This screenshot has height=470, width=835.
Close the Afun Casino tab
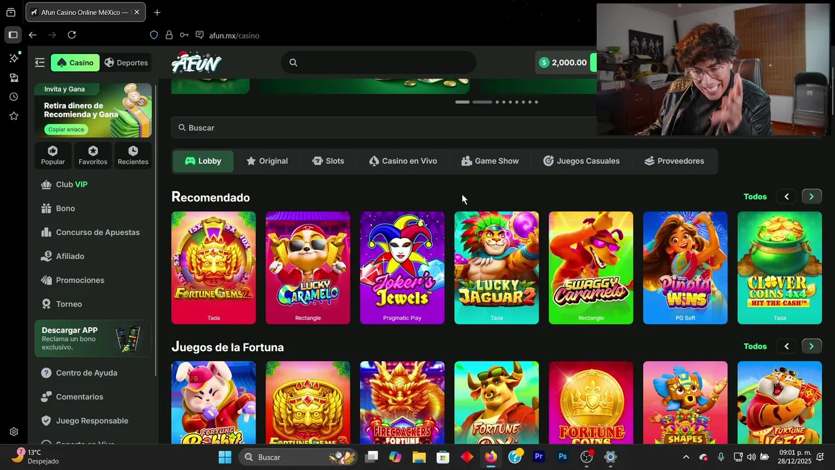[x=136, y=12]
